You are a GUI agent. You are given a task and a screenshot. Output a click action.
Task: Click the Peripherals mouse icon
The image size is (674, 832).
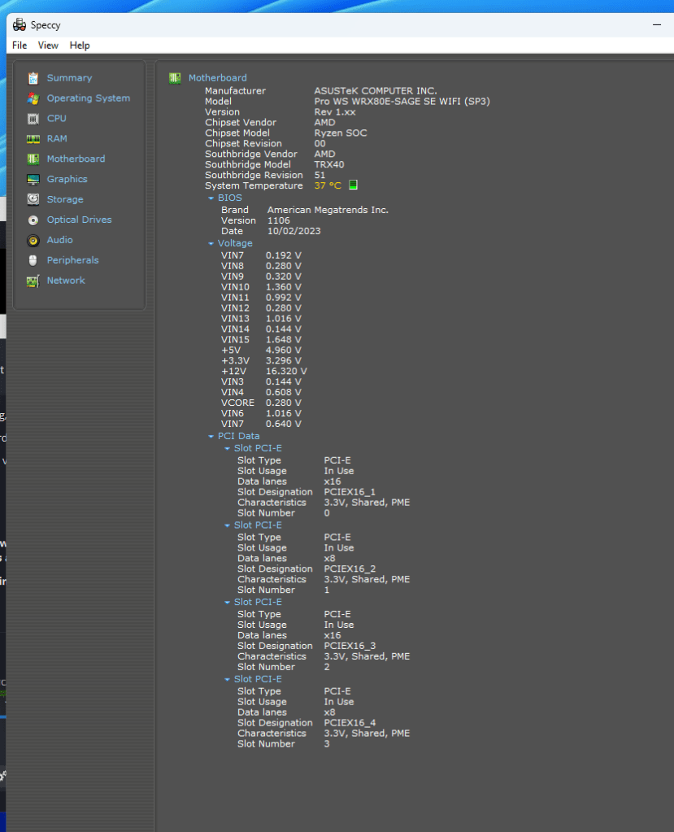[x=33, y=260]
